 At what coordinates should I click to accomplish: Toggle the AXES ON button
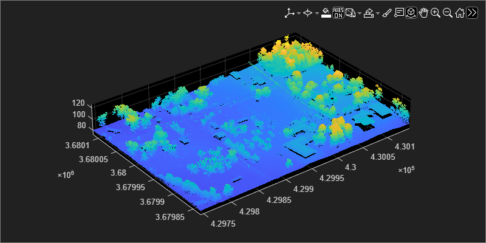(338, 13)
